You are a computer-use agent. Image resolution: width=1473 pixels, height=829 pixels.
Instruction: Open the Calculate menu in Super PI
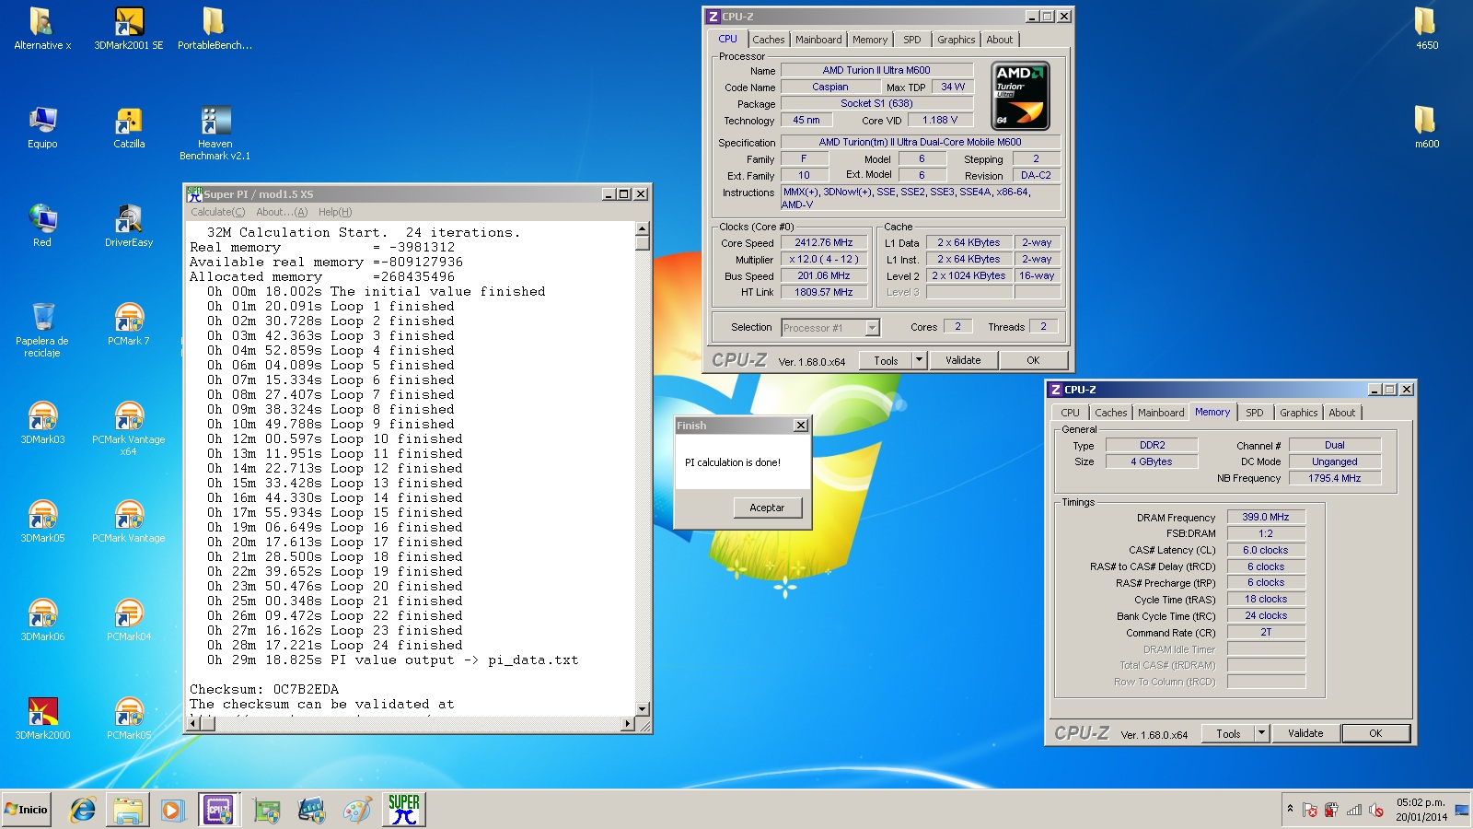tap(218, 212)
